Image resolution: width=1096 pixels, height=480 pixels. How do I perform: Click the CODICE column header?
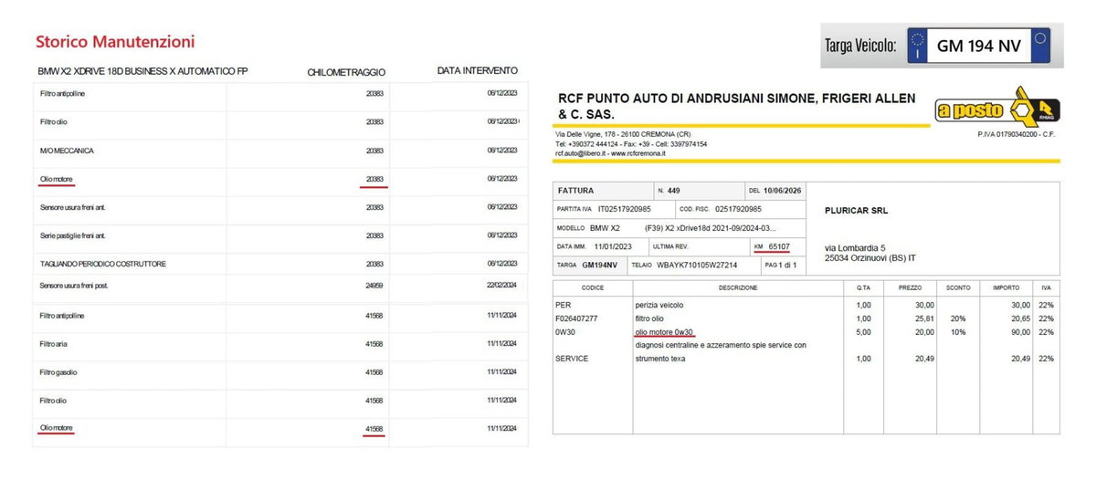click(x=593, y=287)
